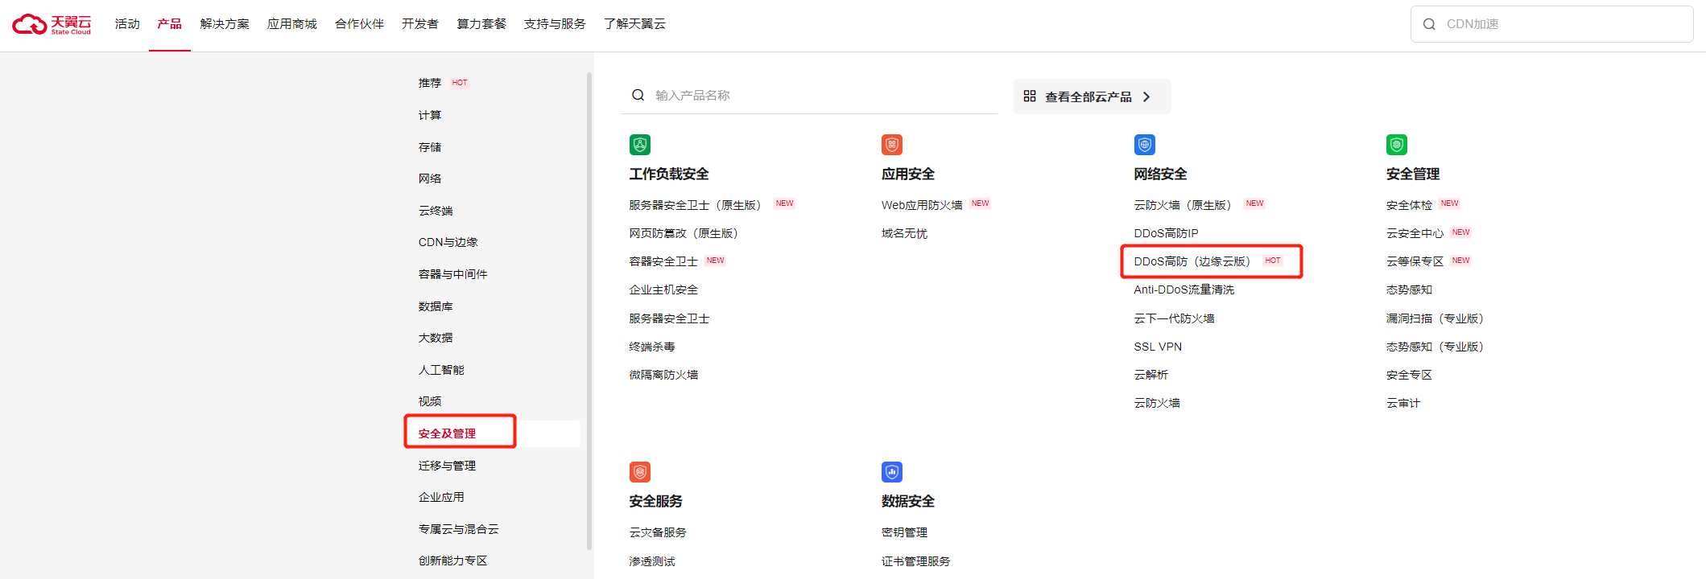Open the 支持与服务 top menu
1706x579 pixels.
[555, 24]
